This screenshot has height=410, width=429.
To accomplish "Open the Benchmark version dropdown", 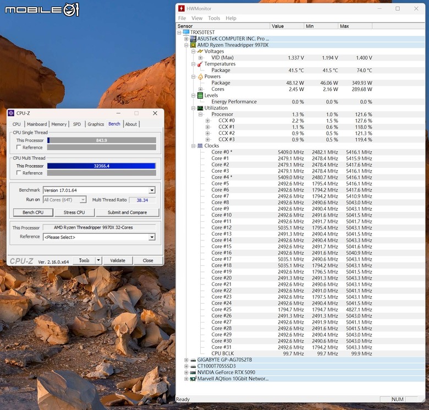I will [x=152, y=190].
